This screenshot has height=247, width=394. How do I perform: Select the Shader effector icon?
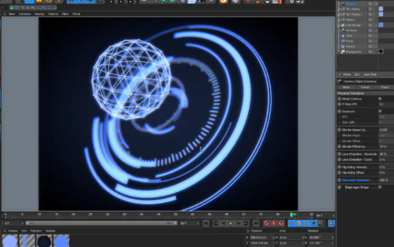click(343, 46)
